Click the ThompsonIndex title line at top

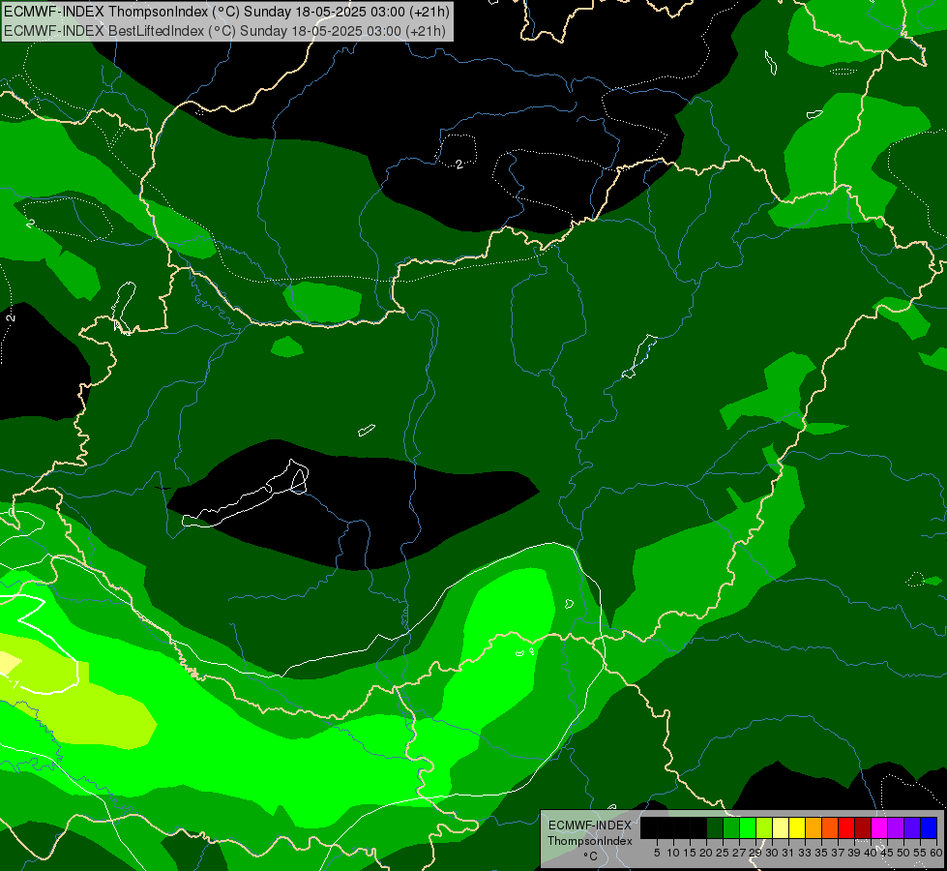click(226, 12)
